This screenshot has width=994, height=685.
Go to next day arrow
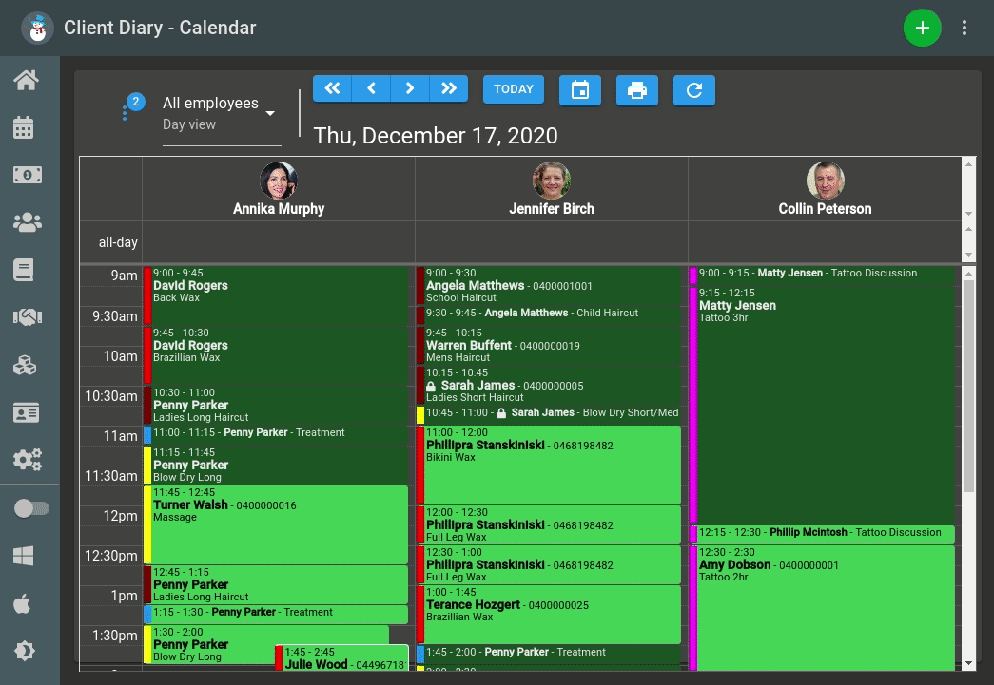click(410, 88)
